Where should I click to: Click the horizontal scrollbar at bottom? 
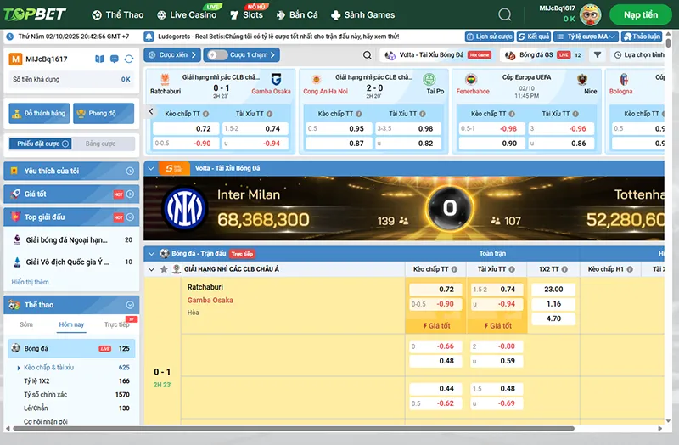(294, 429)
